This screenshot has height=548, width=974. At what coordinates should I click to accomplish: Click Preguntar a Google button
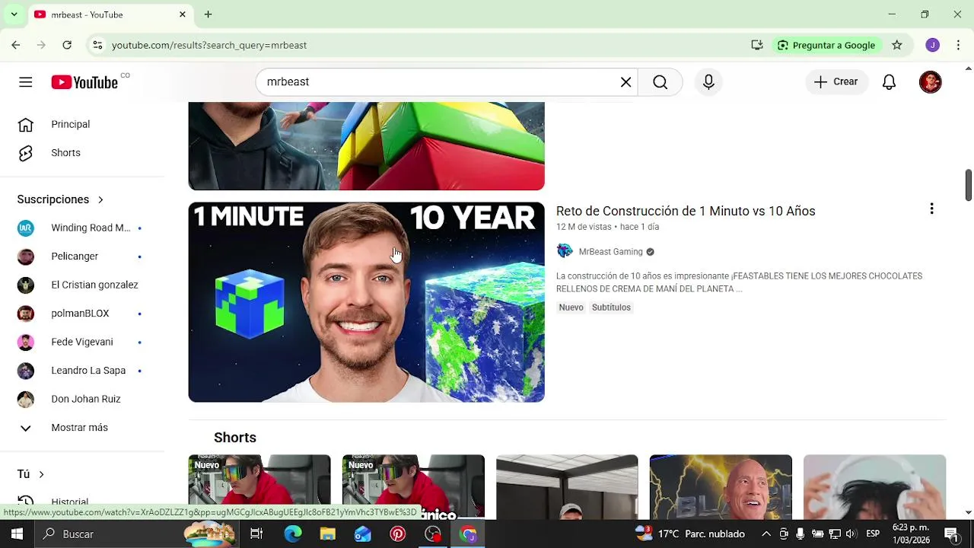[x=826, y=45]
